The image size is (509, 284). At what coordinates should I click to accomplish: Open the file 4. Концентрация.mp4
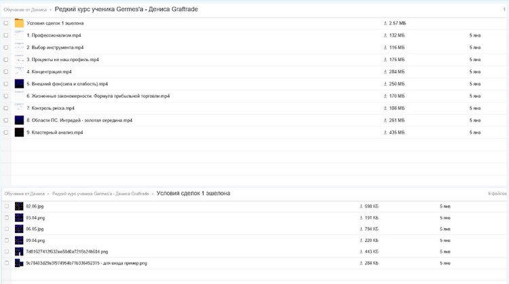coord(49,71)
